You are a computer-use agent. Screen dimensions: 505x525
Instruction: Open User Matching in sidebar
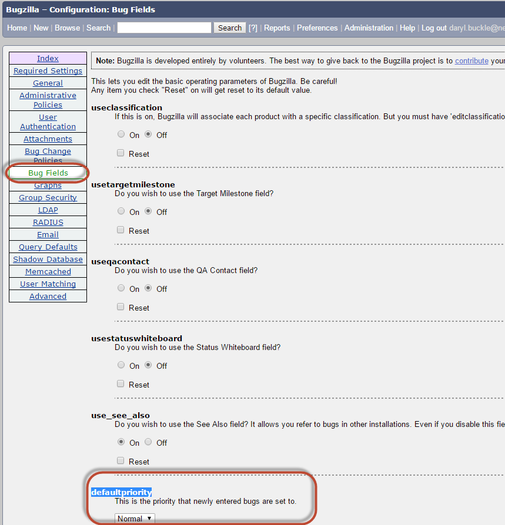click(48, 284)
